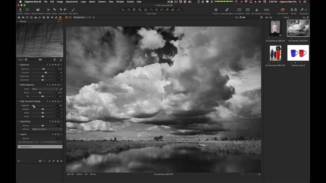The image size is (326, 183).
Task: Collapse the White Balance panel
Action: (x=18, y=85)
